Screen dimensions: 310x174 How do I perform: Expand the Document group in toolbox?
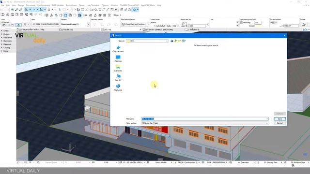[x=8, y=38]
